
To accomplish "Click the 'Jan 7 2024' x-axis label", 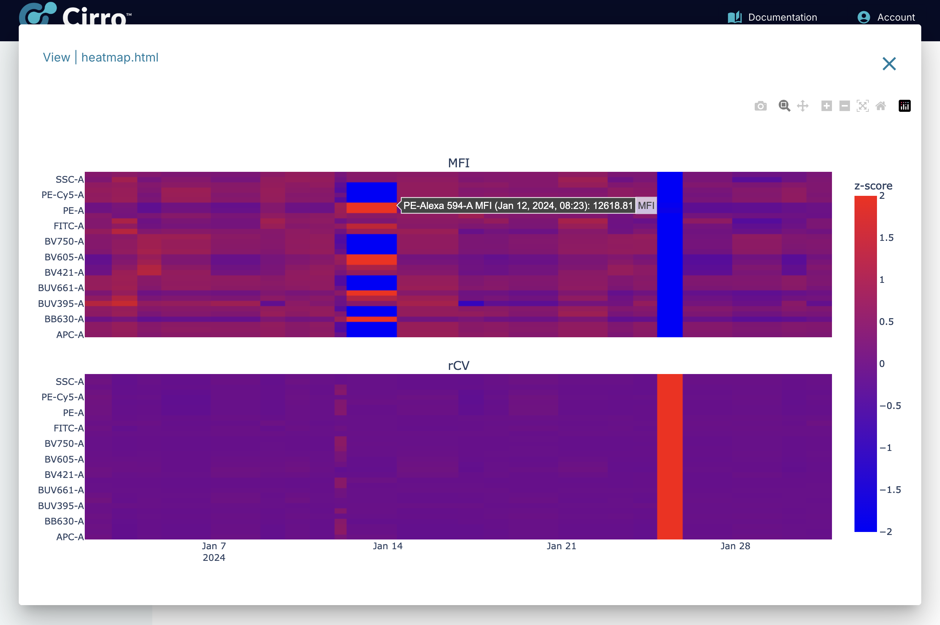I will pos(214,551).
